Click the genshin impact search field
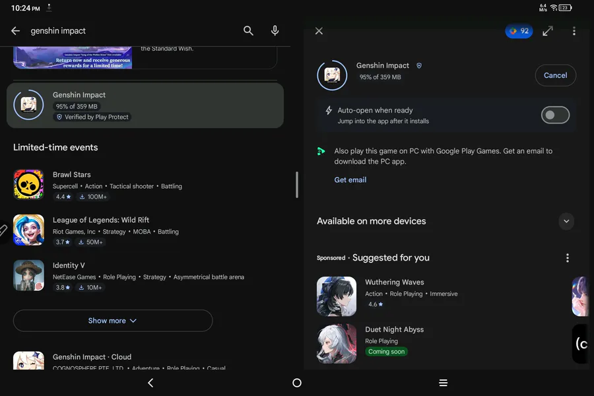 (x=133, y=31)
